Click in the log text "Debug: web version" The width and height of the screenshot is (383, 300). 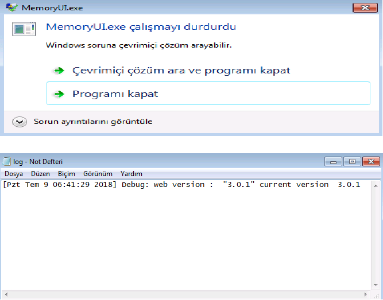click(163, 185)
